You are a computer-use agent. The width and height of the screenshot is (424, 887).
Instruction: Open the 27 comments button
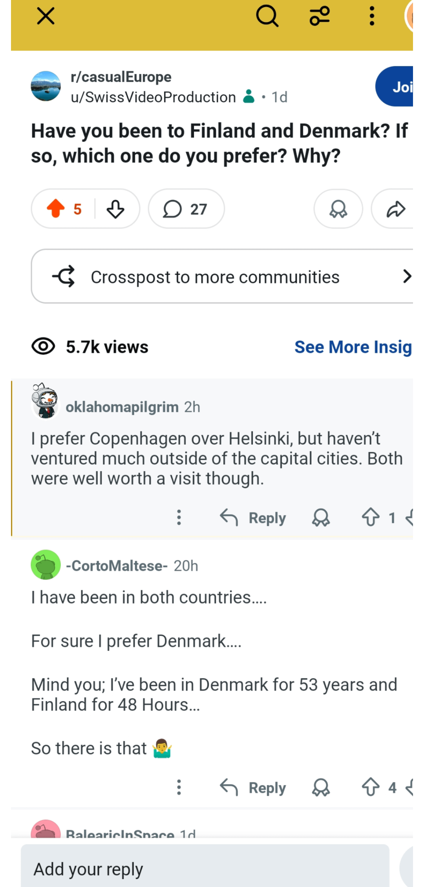(186, 209)
